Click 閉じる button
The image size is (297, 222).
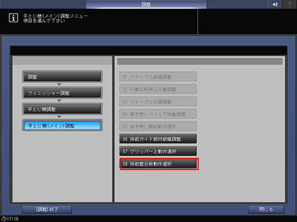tap(266, 209)
